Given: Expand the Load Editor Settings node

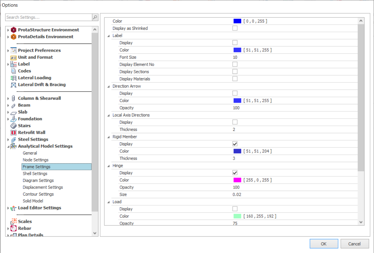Looking at the screenshot, I should pos(8,208).
